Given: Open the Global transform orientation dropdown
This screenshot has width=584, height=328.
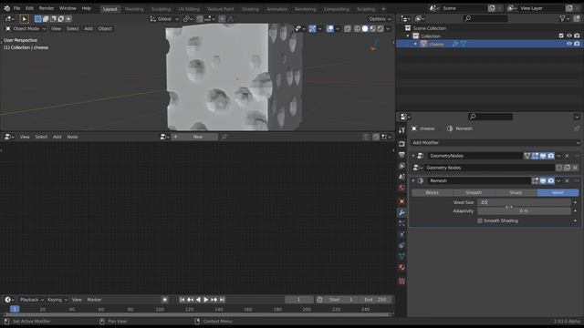Looking at the screenshot, I should coord(164,19).
